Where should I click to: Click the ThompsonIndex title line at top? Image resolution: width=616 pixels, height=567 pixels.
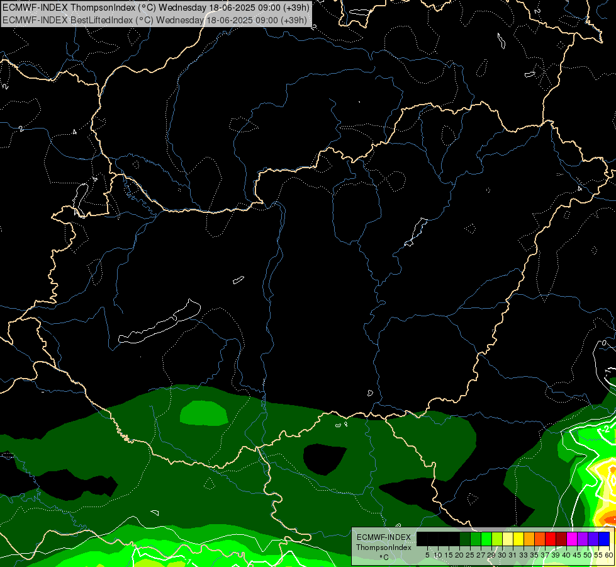click(155, 8)
